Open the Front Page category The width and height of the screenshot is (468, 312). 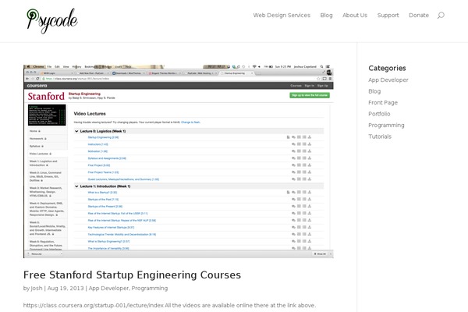(x=383, y=103)
